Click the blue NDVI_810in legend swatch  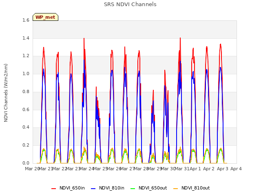[x=93, y=188]
